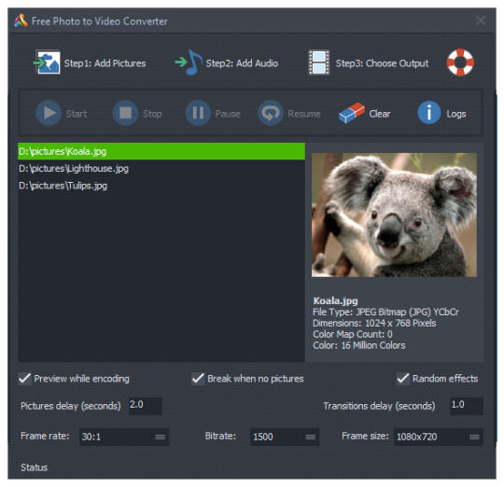Close the Free Photo to Video Converter window
This screenshot has height=487, width=504.
(x=481, y=21)
